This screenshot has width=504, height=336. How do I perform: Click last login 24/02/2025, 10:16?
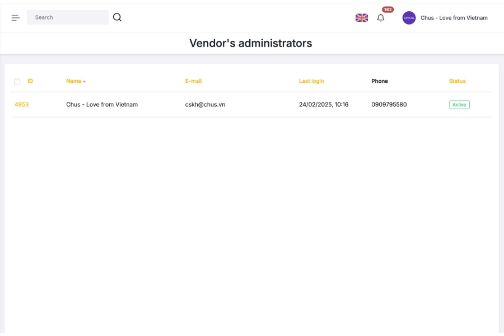[x=324, y=105]
